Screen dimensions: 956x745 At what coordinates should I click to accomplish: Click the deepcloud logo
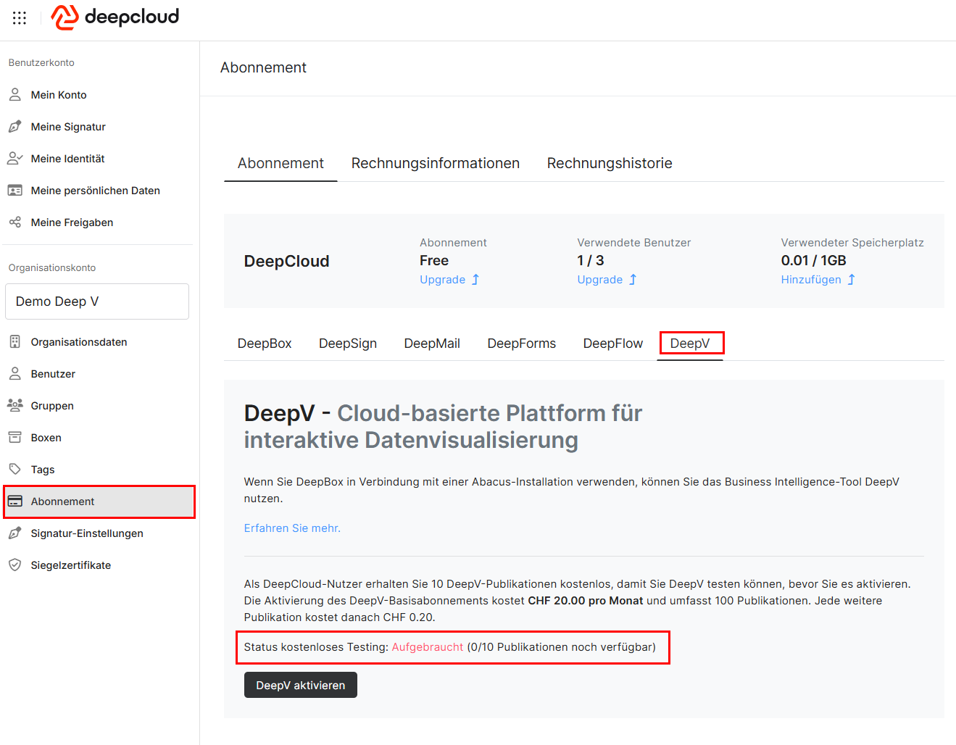[115, 17]
